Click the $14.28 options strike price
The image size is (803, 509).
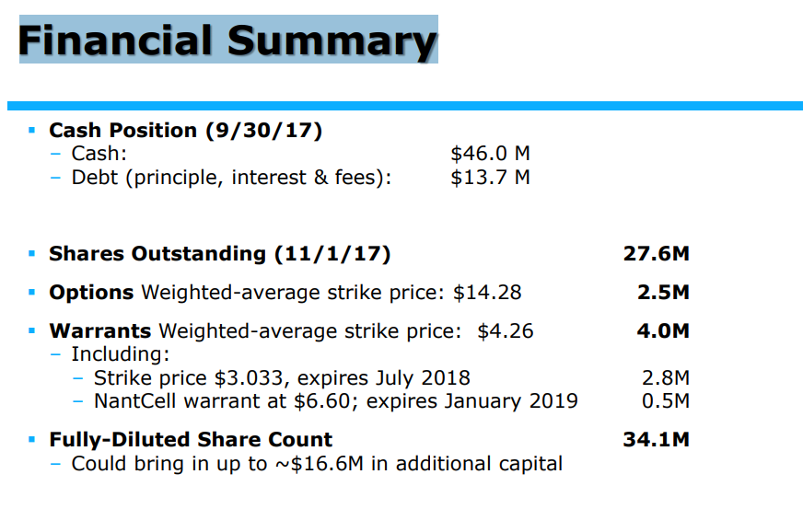(487, 293)
